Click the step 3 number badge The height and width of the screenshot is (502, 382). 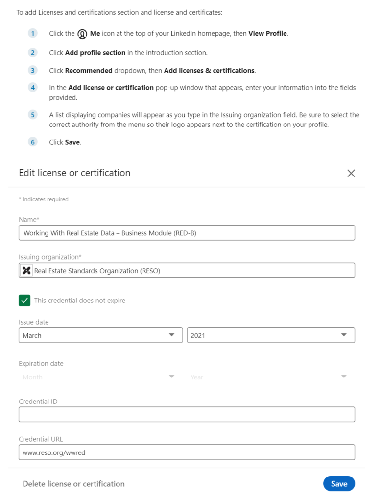click(33, 71)
